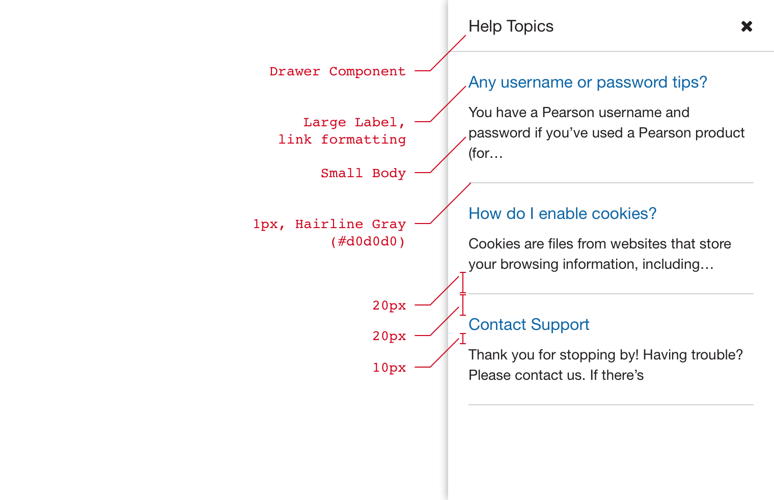Click the "(#d0d0d0)" hex color text
The height and width of the screenshot is (500, 774).
pos(368,241)
